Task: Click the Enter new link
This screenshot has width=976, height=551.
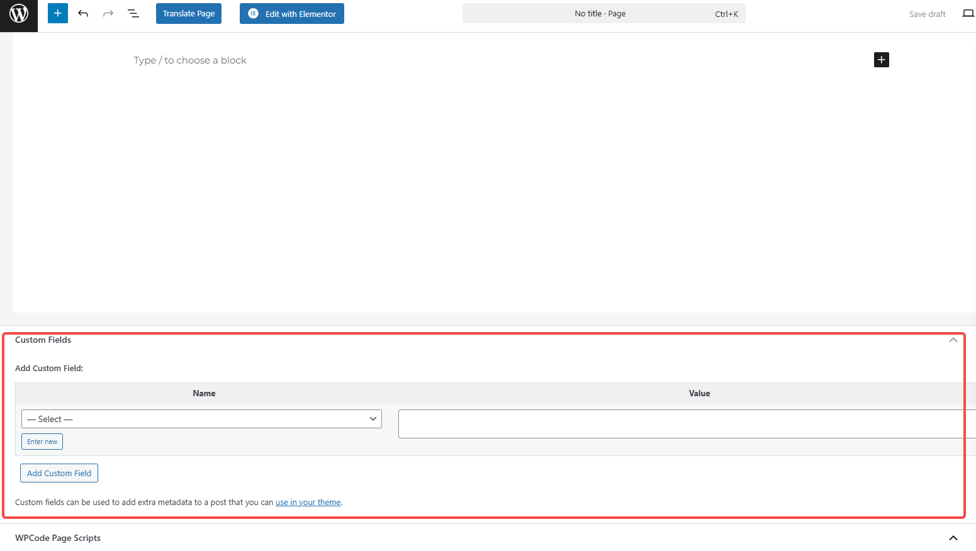Action: point(42,441)
